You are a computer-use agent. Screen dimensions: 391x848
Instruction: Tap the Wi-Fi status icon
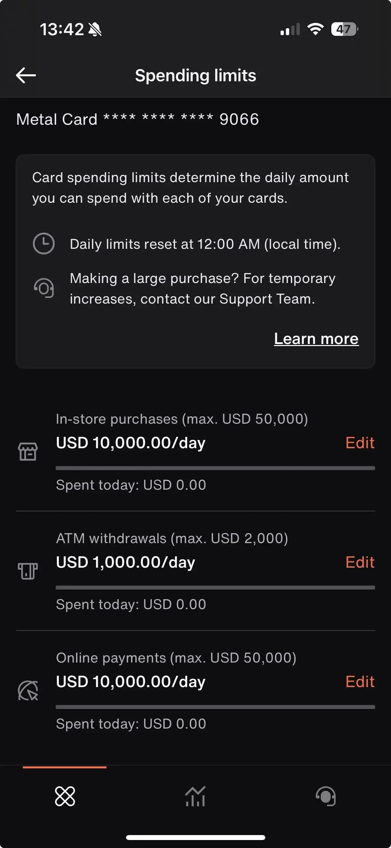(x=315, y=29)
